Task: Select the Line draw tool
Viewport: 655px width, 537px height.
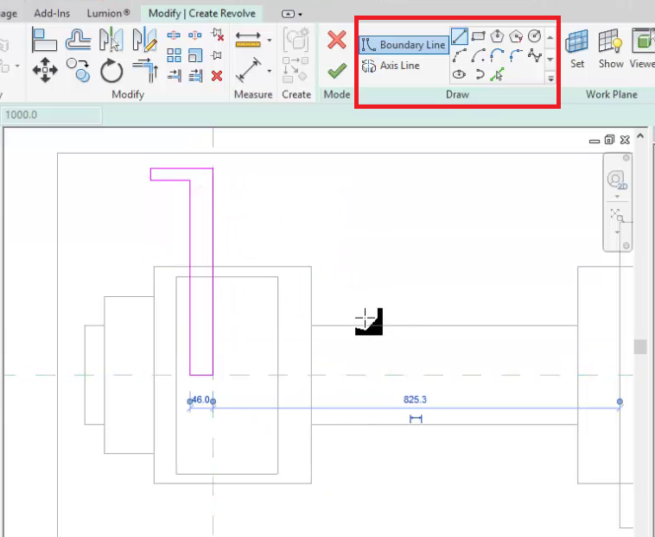Action: 459,36
